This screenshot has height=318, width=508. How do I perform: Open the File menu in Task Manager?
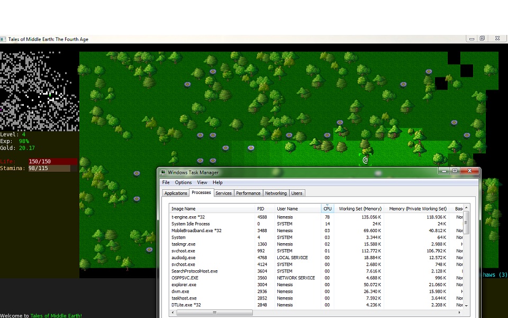(166, 182)
